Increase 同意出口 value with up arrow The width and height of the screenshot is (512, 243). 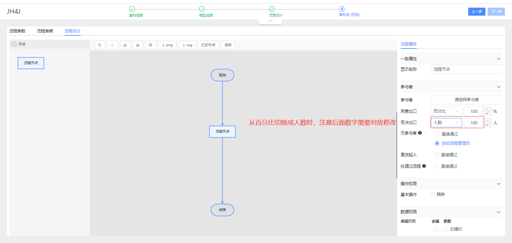point(487,109)
